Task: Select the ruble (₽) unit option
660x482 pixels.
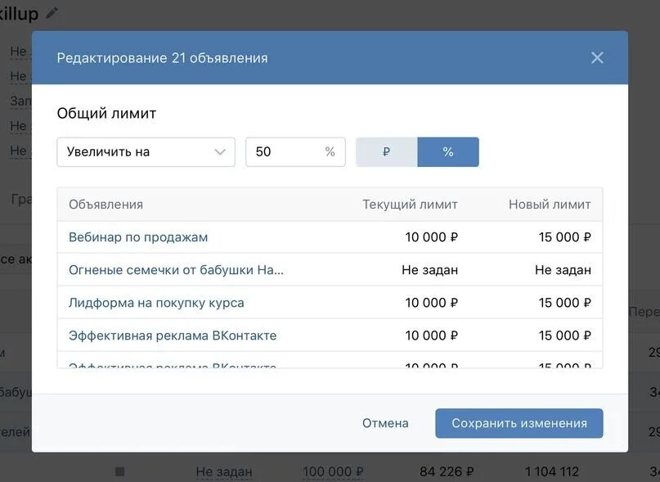Action: [x=384, y=151]
